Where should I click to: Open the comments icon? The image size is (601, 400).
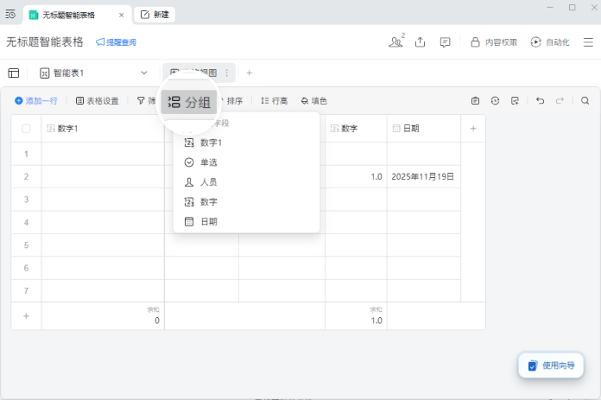coord(445,42)
